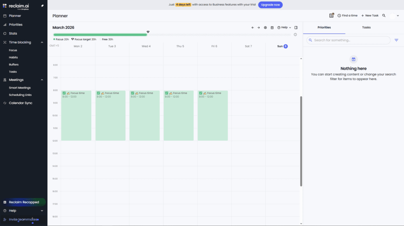Open Smart Meetings
This screenshot has width=404, height=226.
point(20,88)
